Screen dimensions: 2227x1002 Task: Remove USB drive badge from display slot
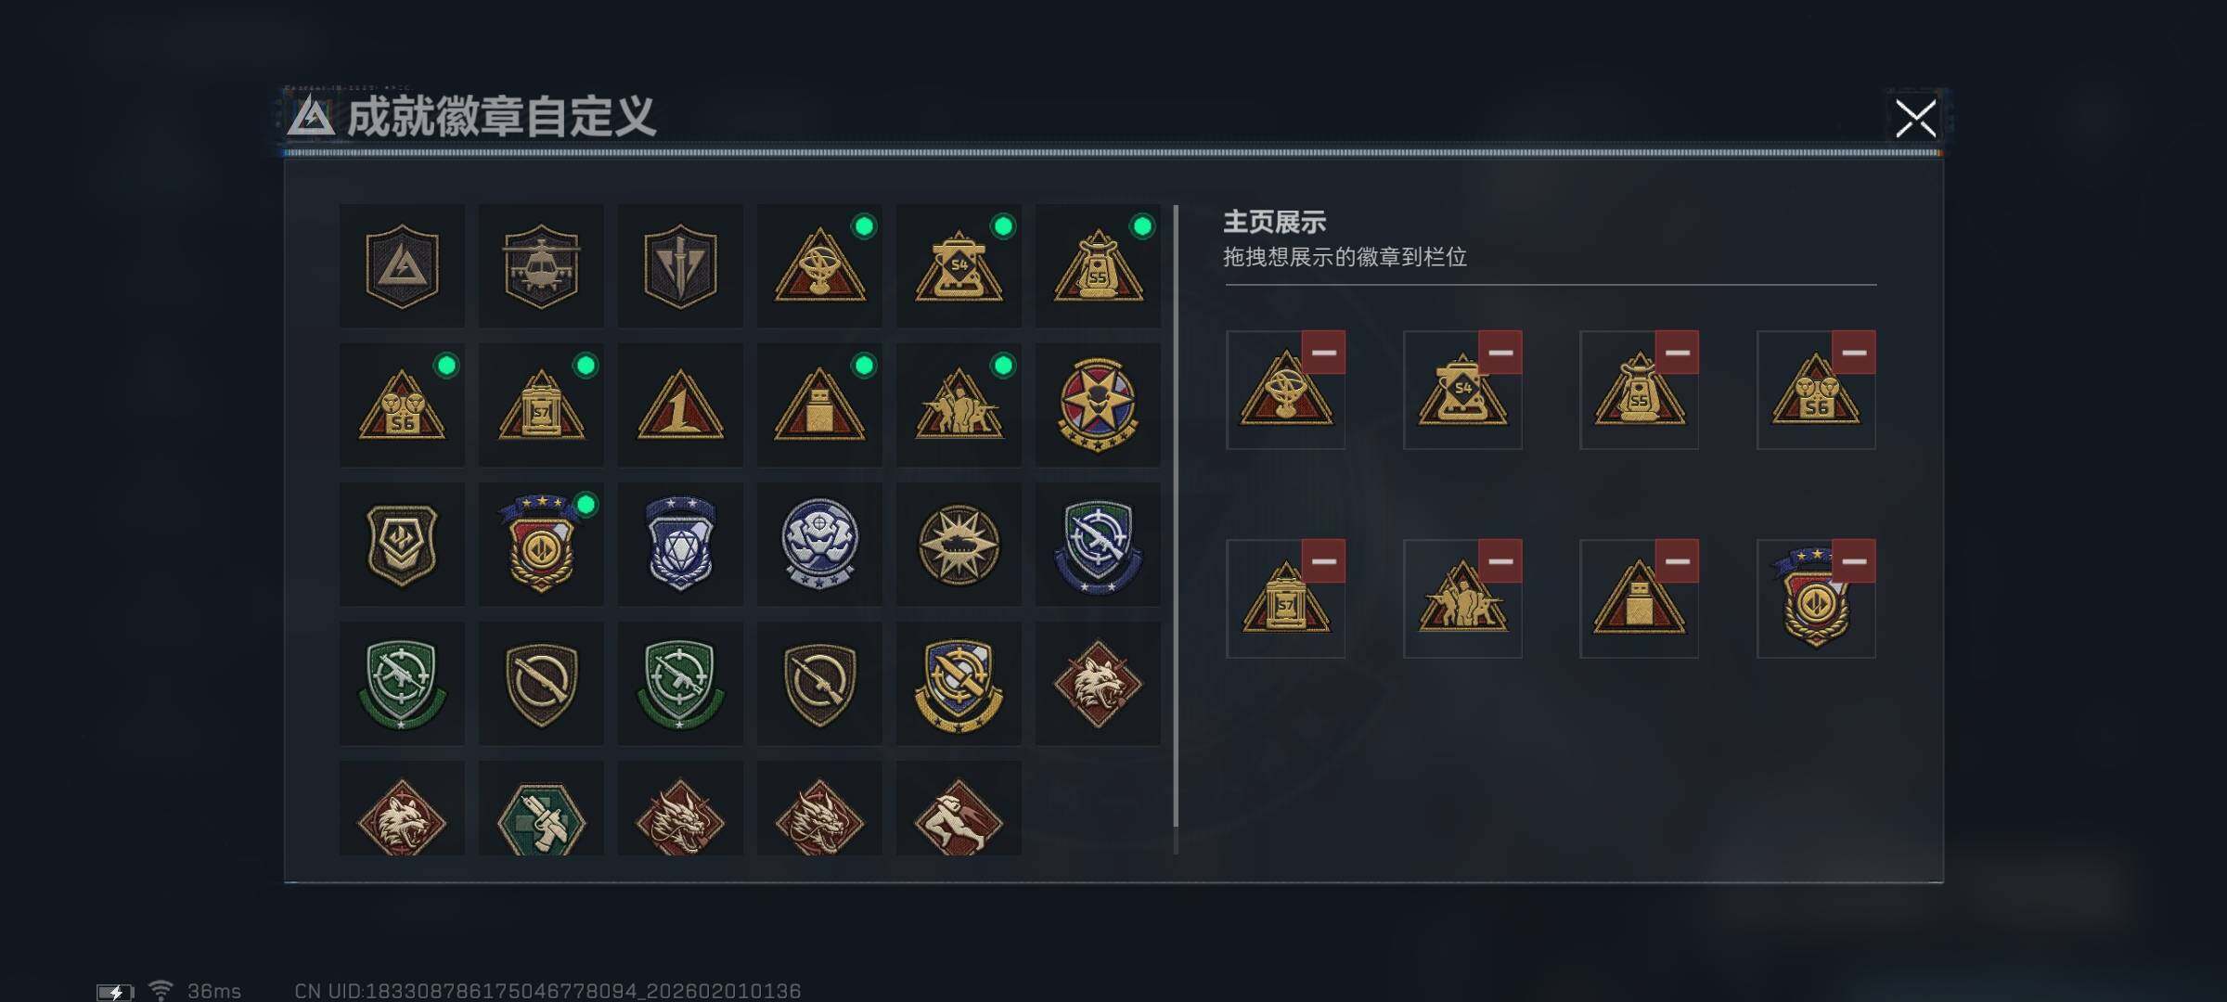point(1677,561)
